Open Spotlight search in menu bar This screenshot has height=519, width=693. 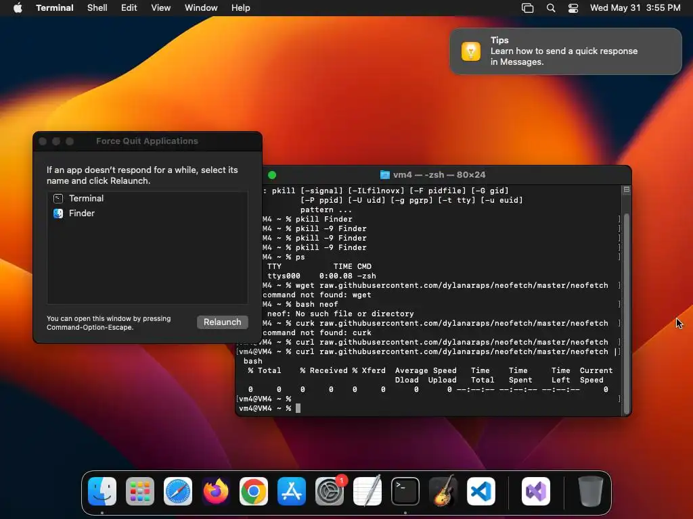point(551,8)
